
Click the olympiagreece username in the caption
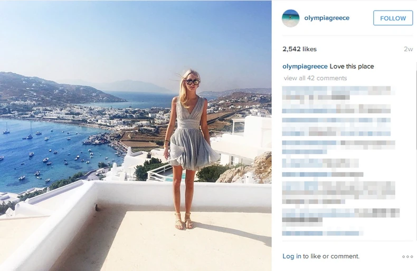pos(305,66)
